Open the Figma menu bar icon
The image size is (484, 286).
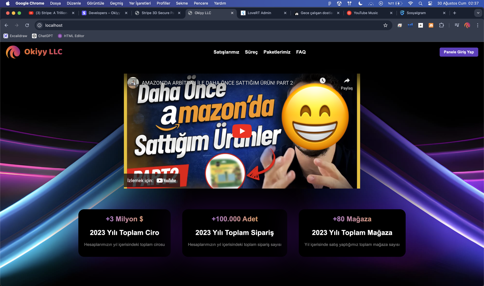click(330, 3)
